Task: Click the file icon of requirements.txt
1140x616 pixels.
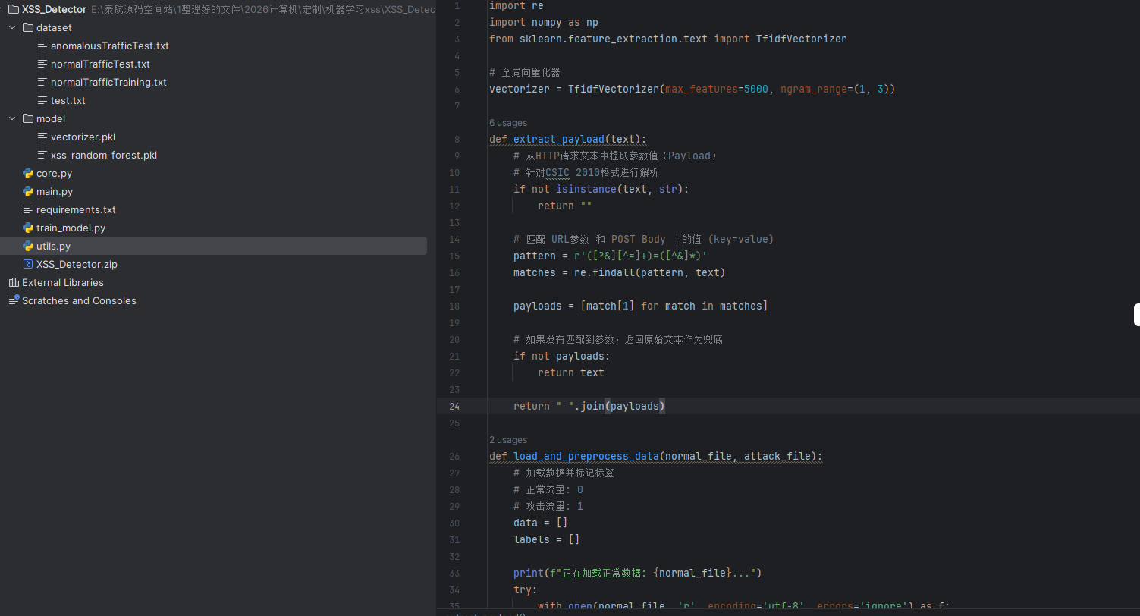Action: [28, 209]
